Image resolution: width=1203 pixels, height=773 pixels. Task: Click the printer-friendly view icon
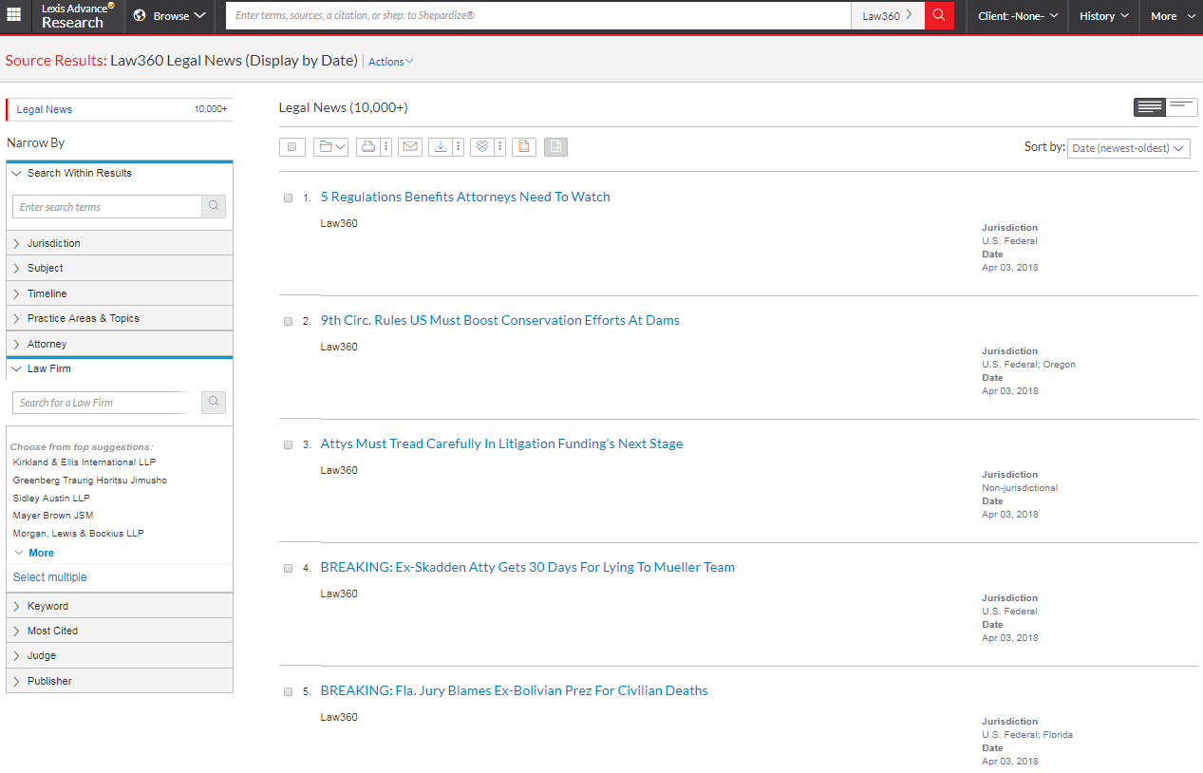pos(524,146)
